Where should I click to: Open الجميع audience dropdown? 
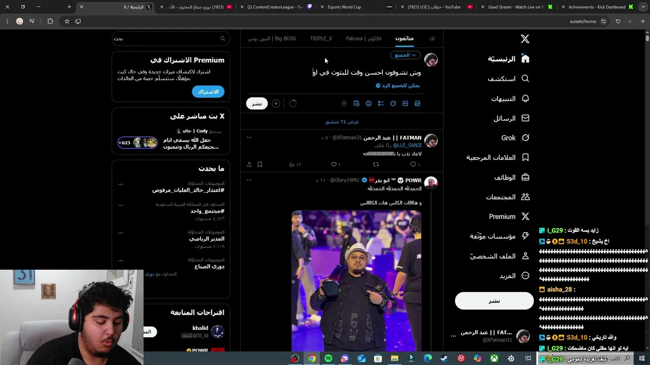pos(405,55)
